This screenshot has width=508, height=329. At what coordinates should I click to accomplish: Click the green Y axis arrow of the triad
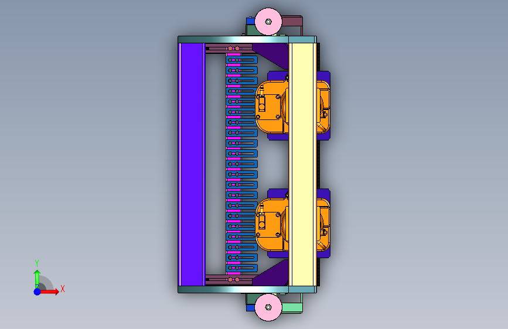click(x=37, y=278)
